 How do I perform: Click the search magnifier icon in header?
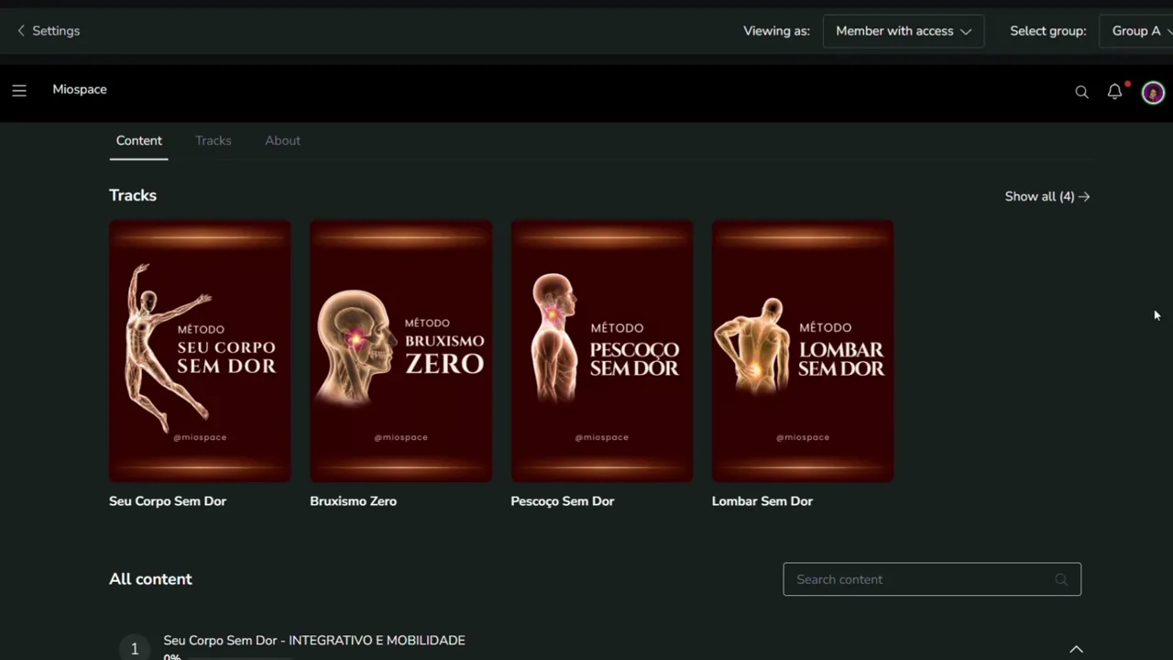tap(1081, 92)
